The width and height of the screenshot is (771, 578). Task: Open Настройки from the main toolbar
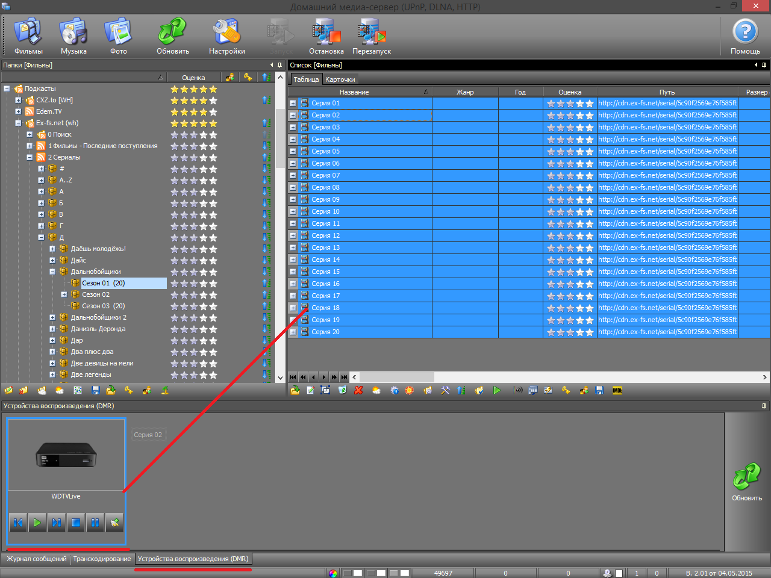226,36
